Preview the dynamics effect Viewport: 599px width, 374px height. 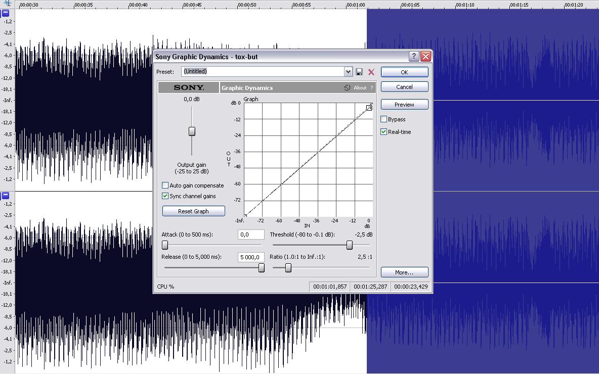405,105
